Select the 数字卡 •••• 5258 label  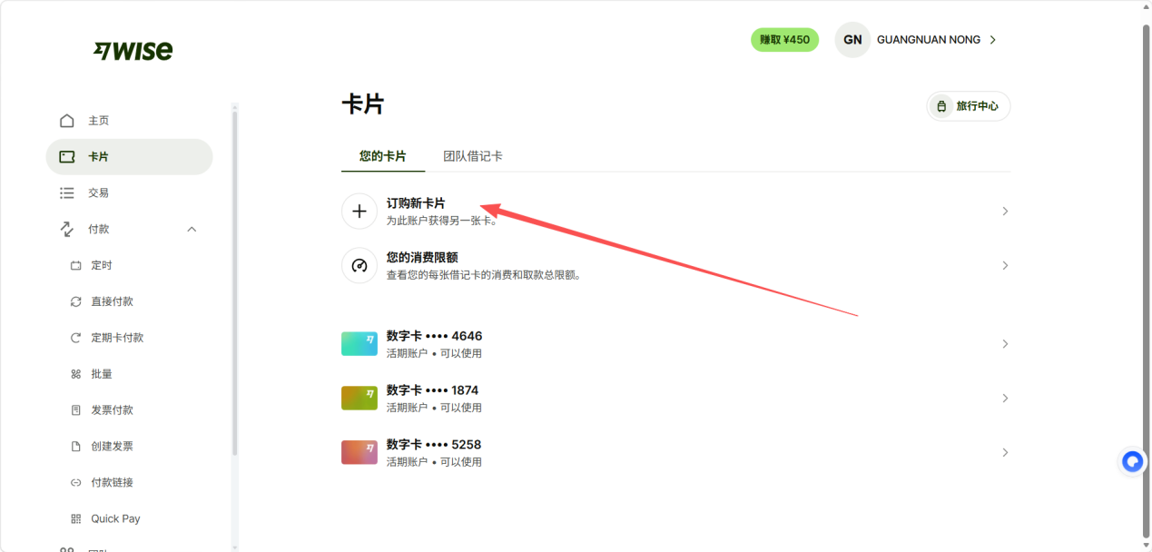(434, 445)
